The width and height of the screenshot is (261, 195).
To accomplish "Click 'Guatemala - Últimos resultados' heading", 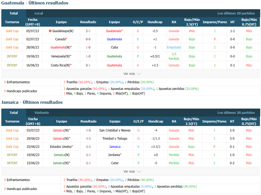I will point(35,3).
